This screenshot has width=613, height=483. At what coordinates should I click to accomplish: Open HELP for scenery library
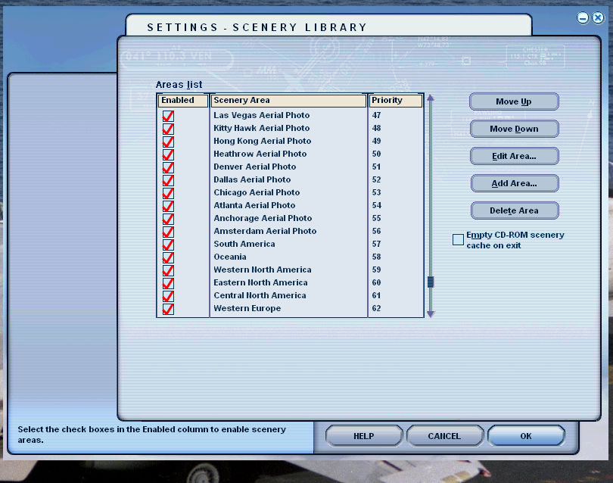(x=363, y=436)
